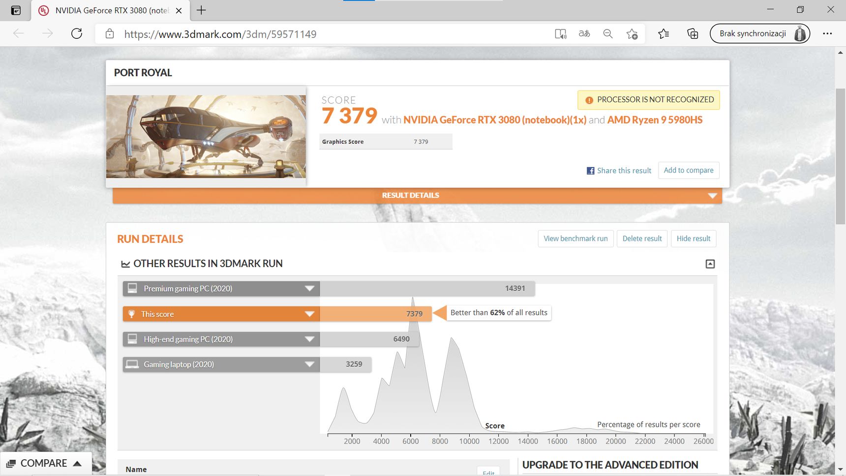846x476 pixels.
Task: Open the immersive reader icon
Action: click(x=560, y=33)
